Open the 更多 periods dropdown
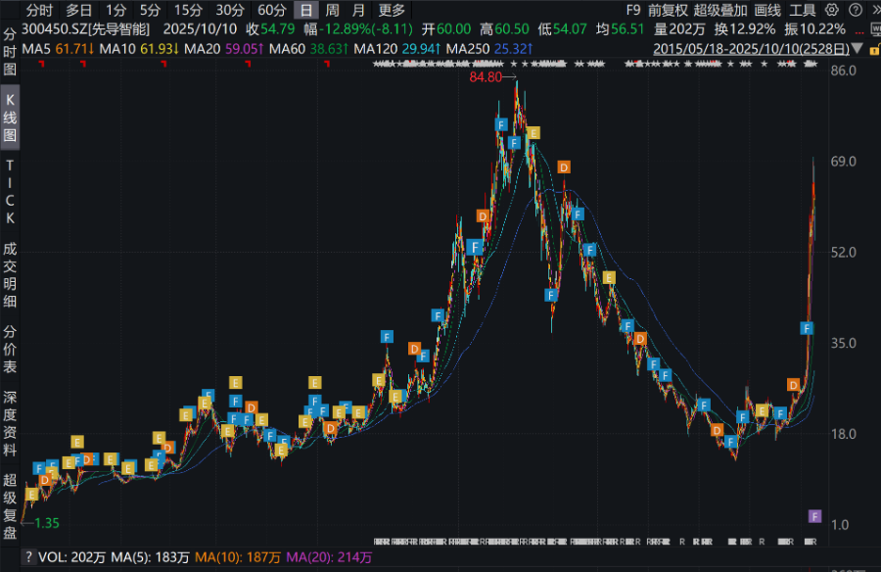The height and width of the screenshot is (572, 881). click(392, 10)
